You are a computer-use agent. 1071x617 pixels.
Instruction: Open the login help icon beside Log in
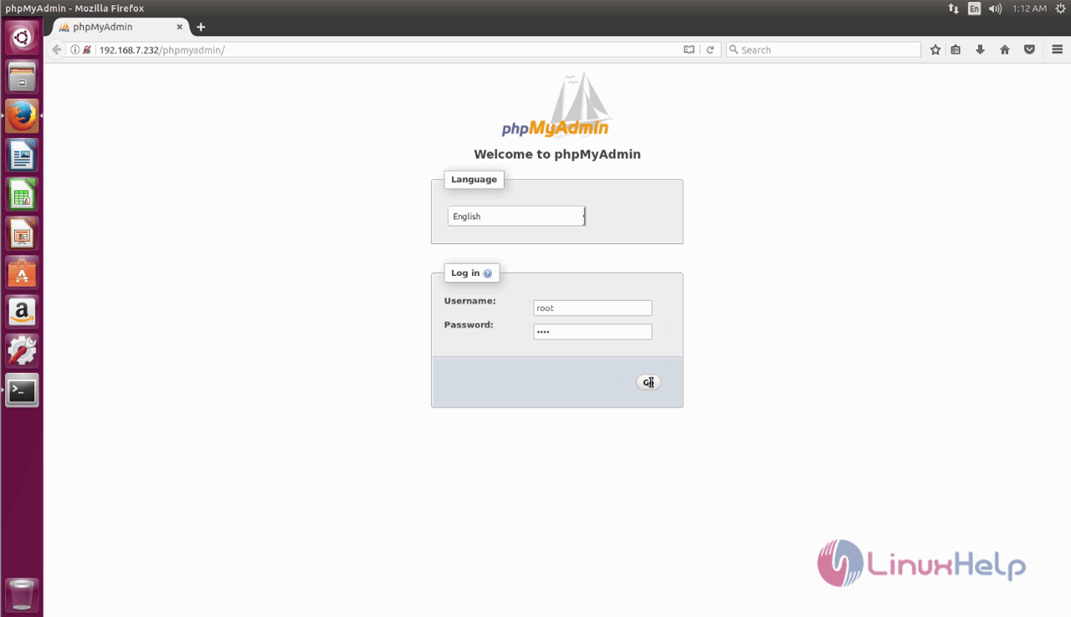488,273
